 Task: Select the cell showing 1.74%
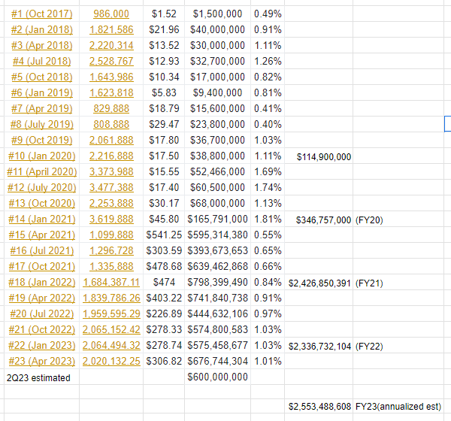(268, 188)
